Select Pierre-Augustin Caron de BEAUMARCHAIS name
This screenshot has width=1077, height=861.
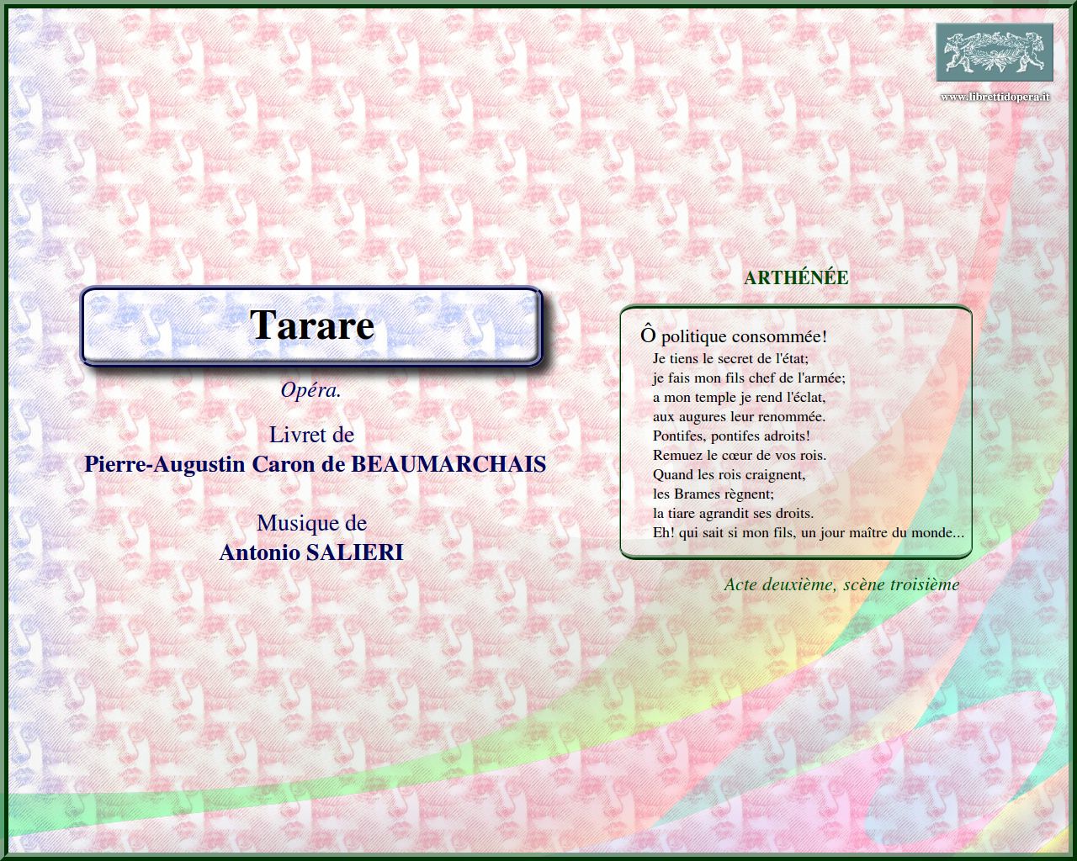315,464
